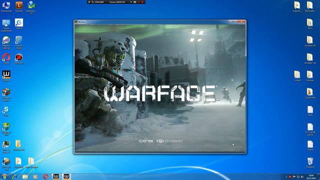Open the recorder bar dropdown arrow
320x180 pixels.
131,2
